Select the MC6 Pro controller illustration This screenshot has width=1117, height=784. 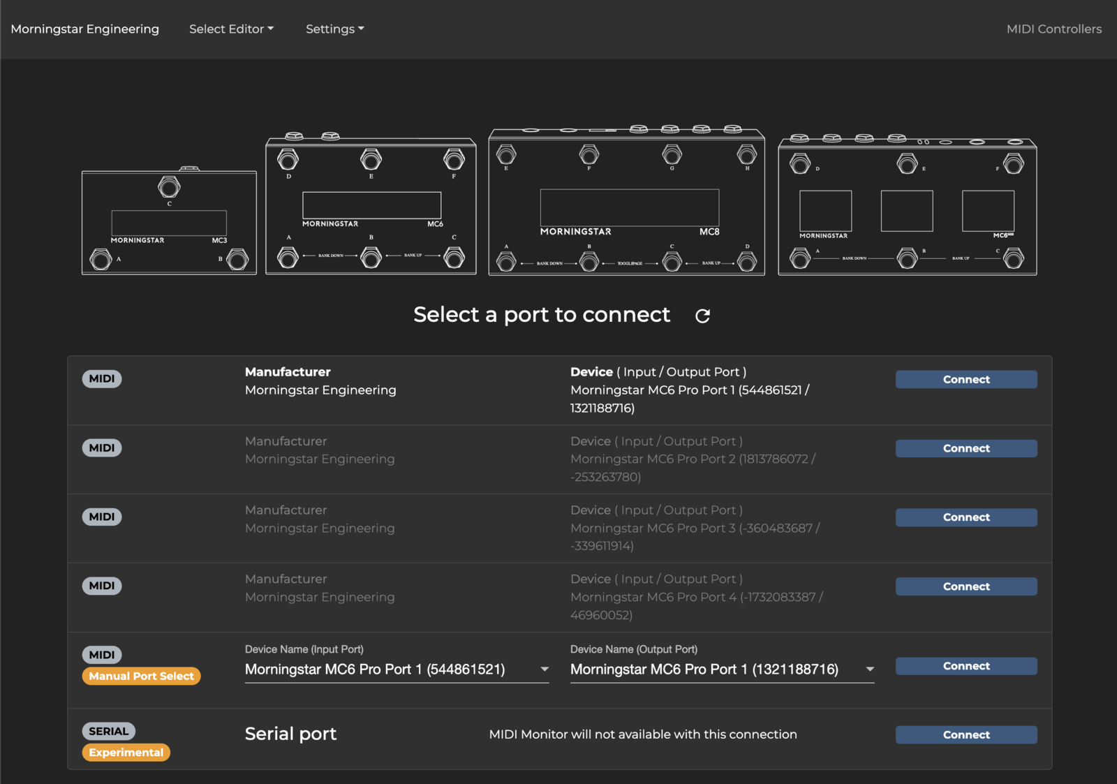click(x=907, y=206)
